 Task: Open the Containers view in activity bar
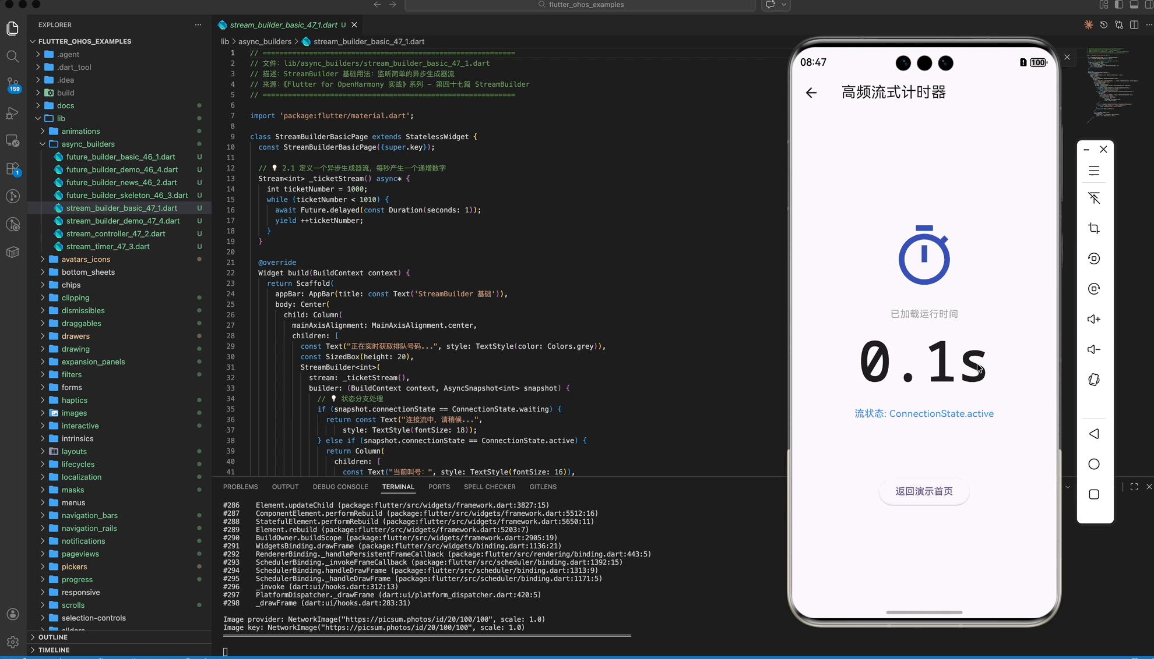click(12, 253)
